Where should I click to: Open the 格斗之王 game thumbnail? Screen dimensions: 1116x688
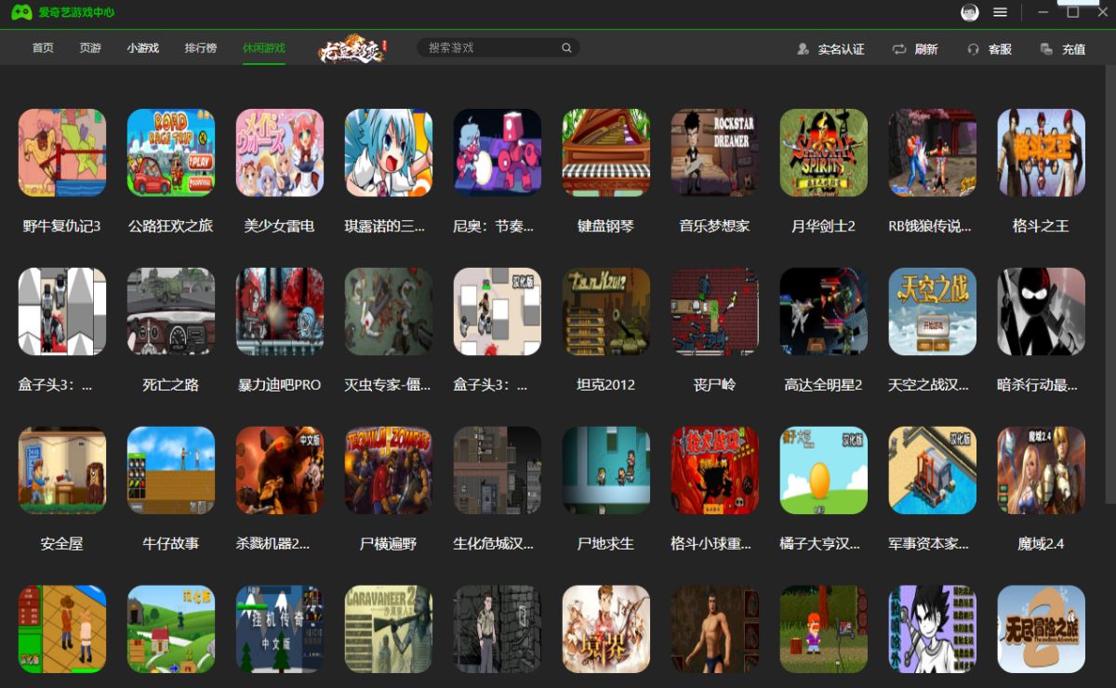pos(1040,152)
